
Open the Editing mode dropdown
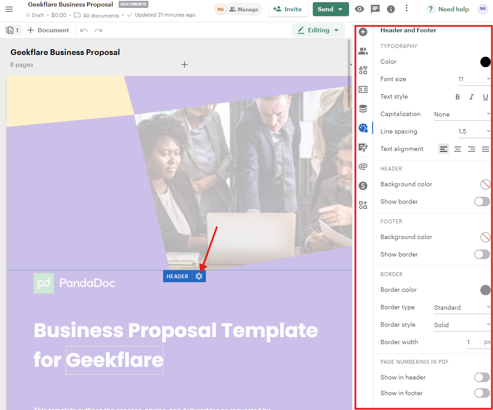click(318, 30)
